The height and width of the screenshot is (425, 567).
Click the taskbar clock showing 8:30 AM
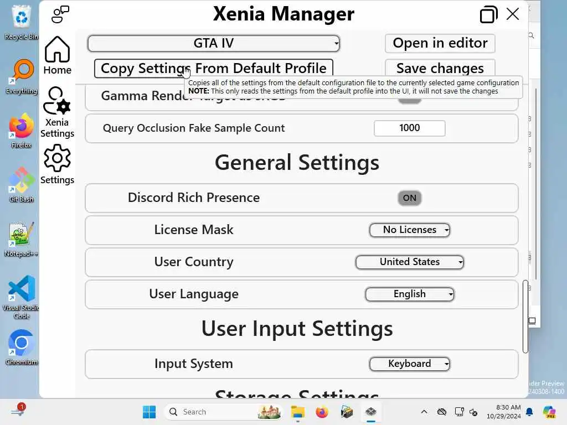point(504,412)
